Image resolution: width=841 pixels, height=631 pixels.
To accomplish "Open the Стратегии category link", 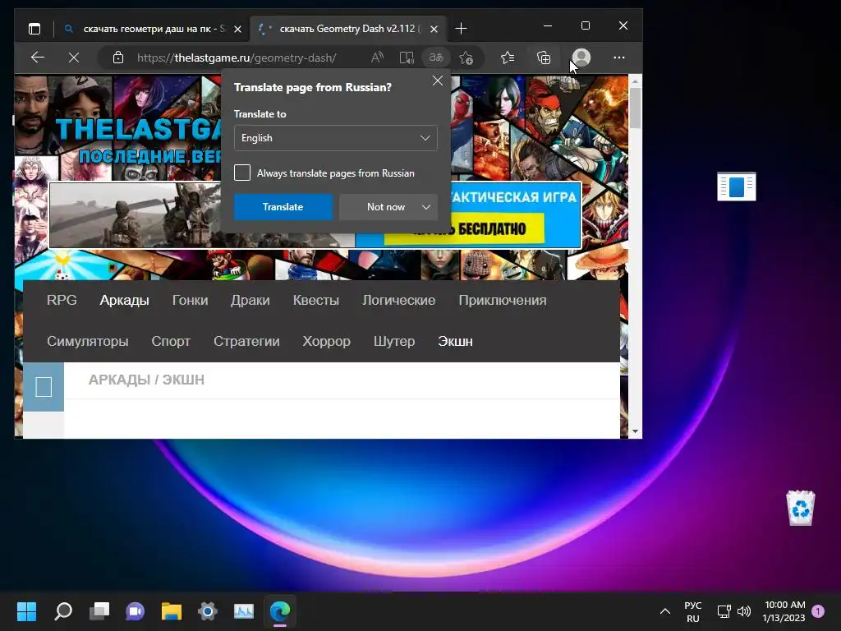I will [246, 341].
